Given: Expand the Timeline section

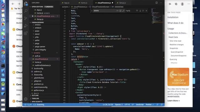Looking at the screenshot, I should coord(35,98).
